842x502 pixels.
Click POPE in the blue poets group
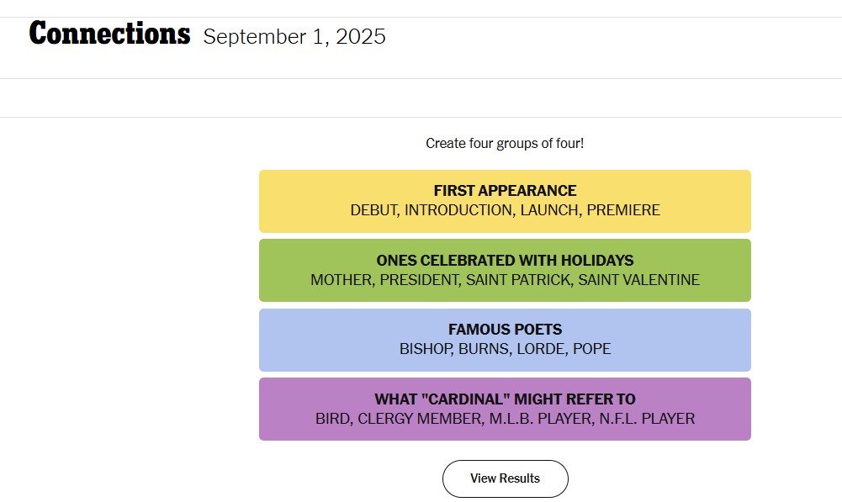pyautogui.click(x=592, y=349)
